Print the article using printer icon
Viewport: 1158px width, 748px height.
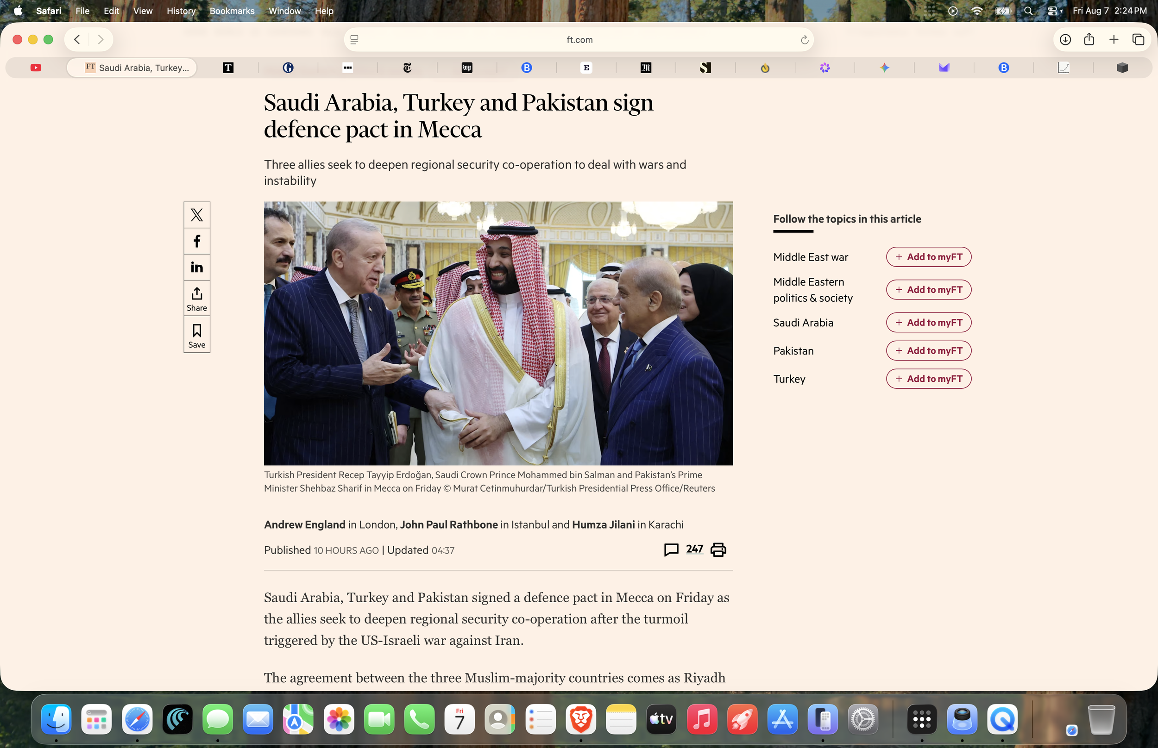click(718, 549)
